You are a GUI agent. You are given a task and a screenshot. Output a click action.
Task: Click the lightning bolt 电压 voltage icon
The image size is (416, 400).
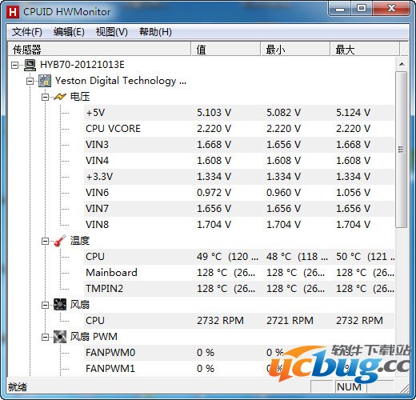tap(60, 97)
